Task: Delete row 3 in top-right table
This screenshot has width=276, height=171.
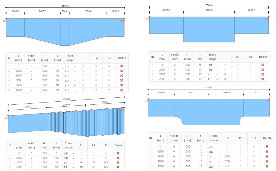Action: click(263, 74)
